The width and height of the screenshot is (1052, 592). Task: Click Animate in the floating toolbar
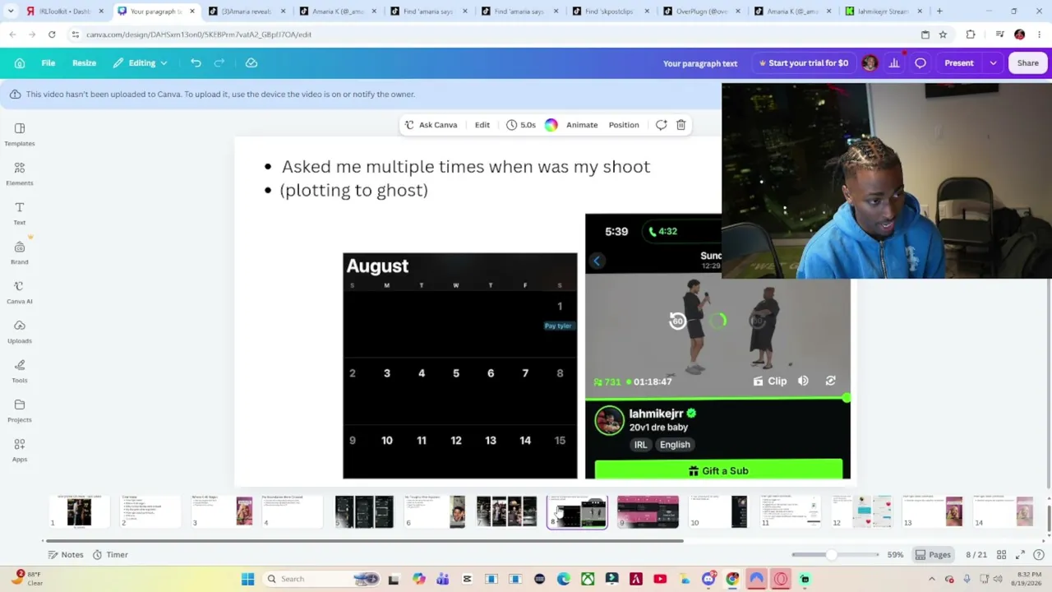pos(582,125)
